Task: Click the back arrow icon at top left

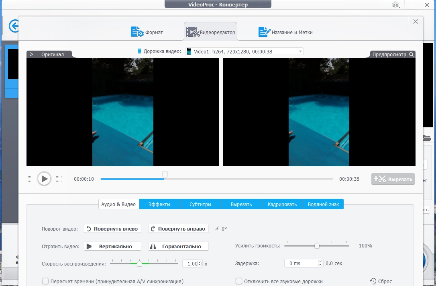Action: point(14,27)
